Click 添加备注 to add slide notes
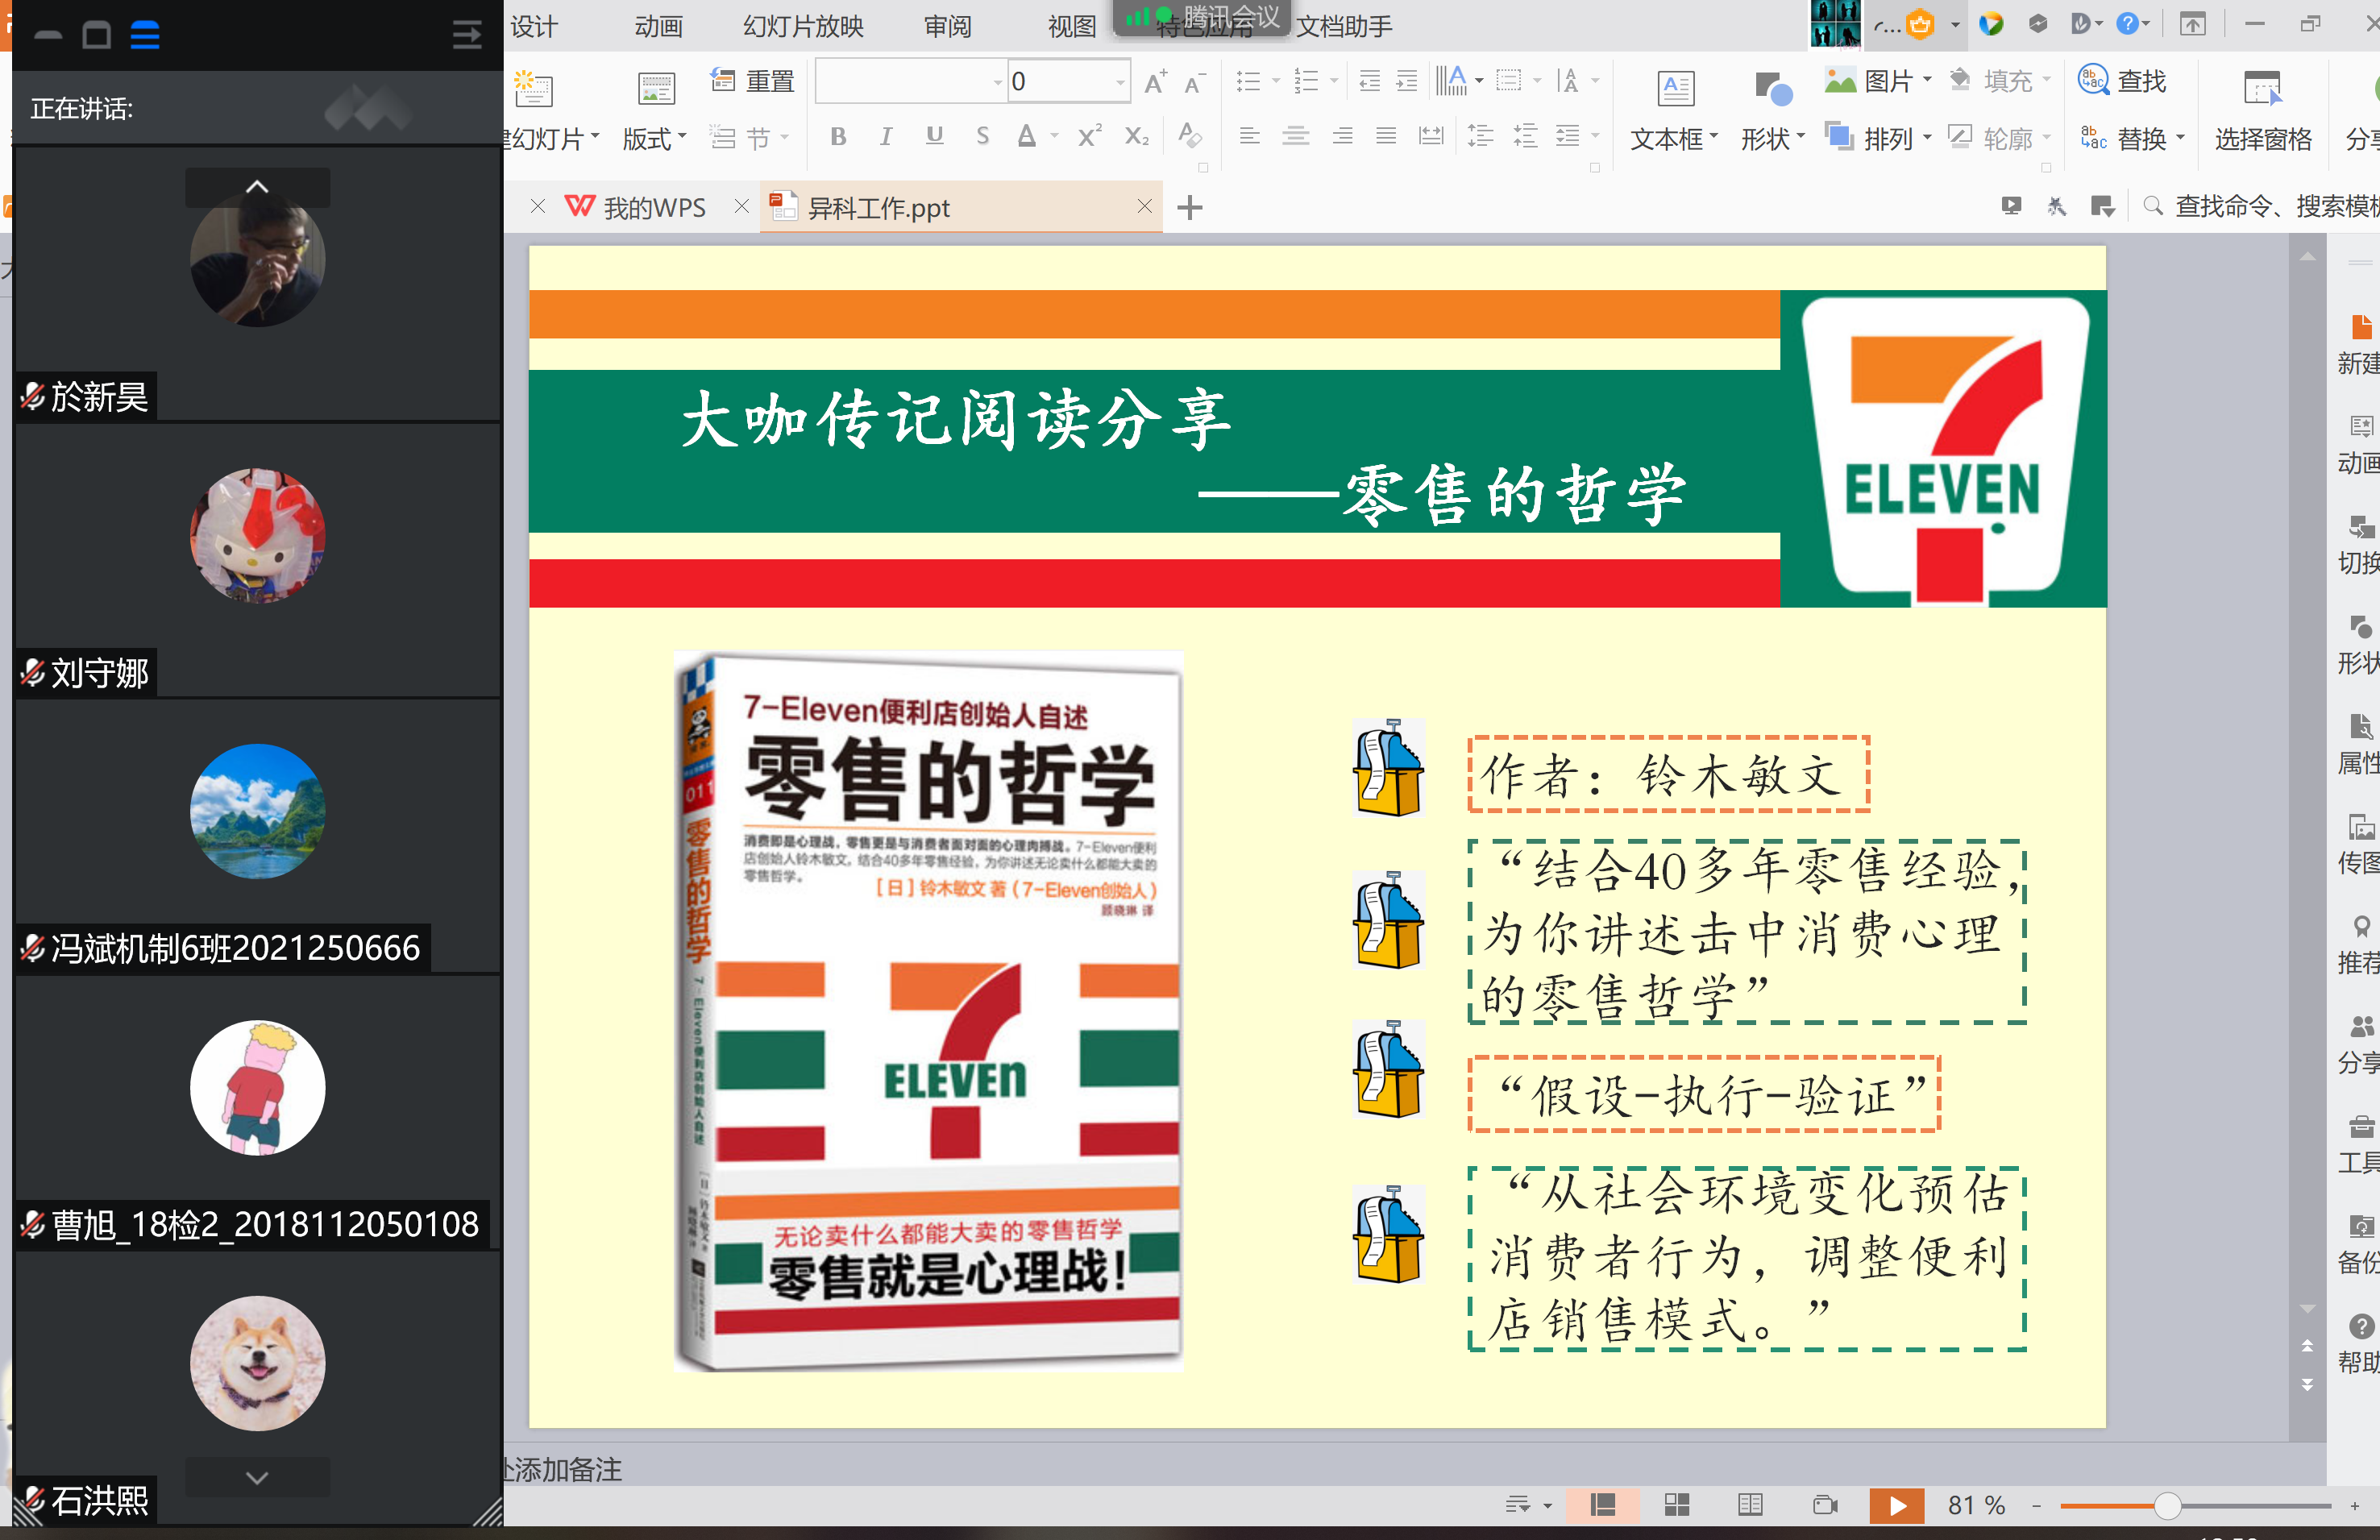This screenshot has height=1540, width=2380. pyautogui.click(x=560, y=1470)
